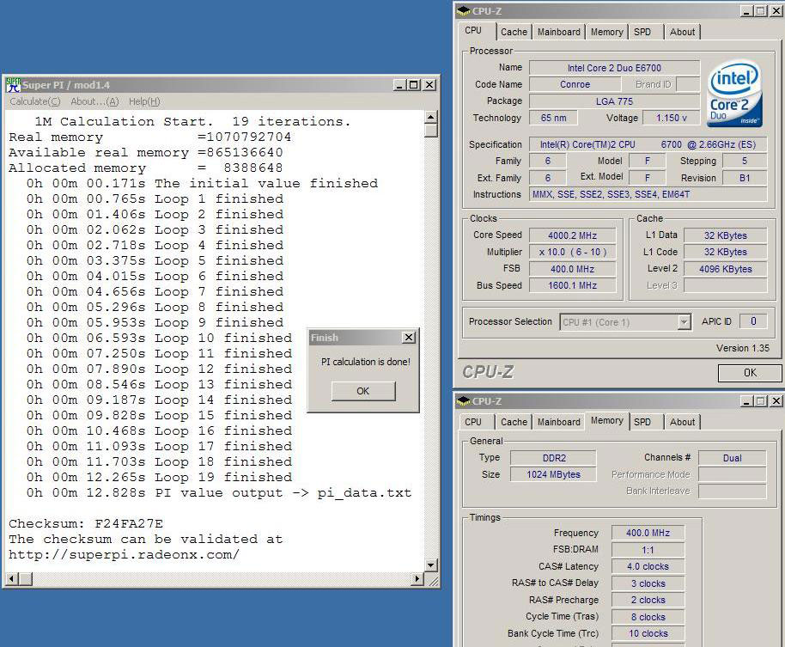Screen dimensions: 785x647
Task: Click APIC ID value field
Action: pyautogui.click(x=753, y=321)
